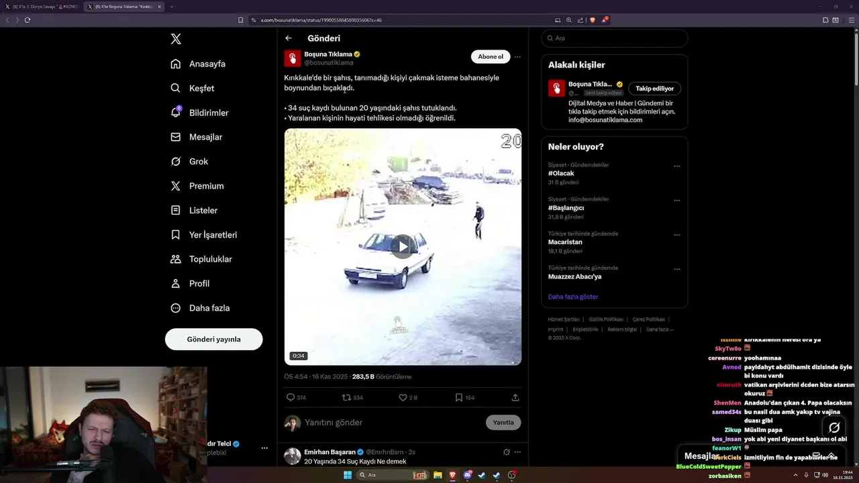
Task: Open the Reklam bilgisi footer link
Action: click(x=622, y=329)
